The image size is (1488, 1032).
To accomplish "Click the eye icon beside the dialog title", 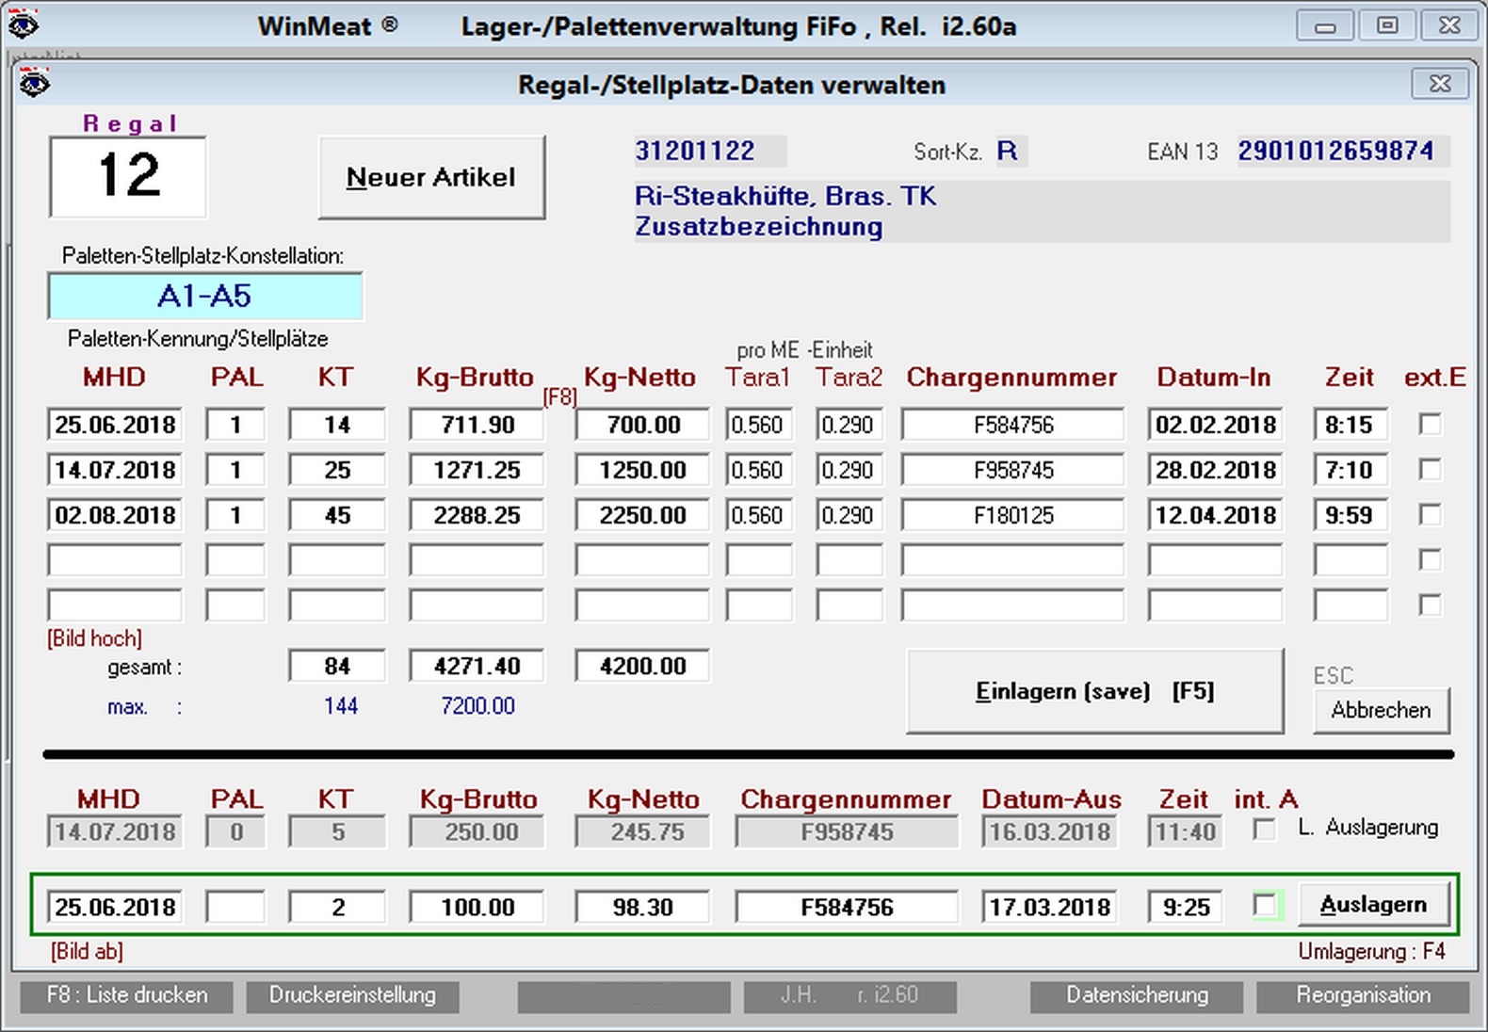I will (x=35, y=85).
